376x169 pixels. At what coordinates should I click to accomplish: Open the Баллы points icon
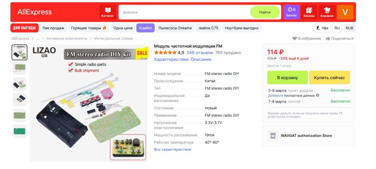(x=291, y=12)
